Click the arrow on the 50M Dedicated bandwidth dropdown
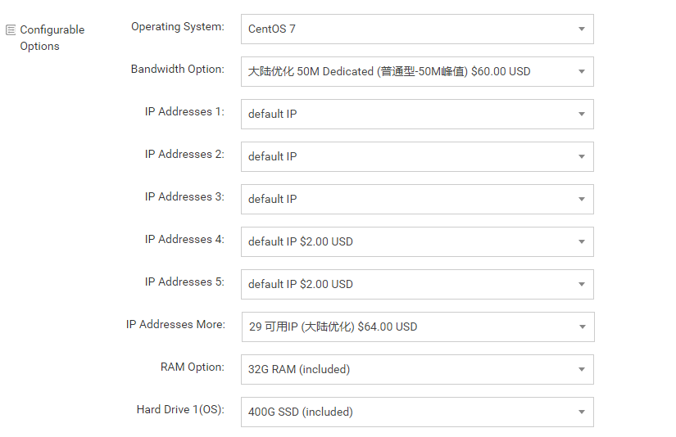 [x=581, y=71]
